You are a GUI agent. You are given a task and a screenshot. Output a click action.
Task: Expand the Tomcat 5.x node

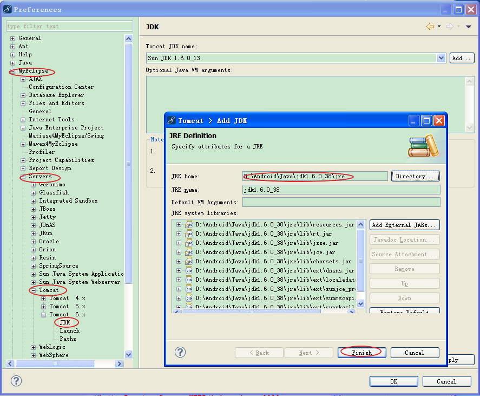(43, 307)
